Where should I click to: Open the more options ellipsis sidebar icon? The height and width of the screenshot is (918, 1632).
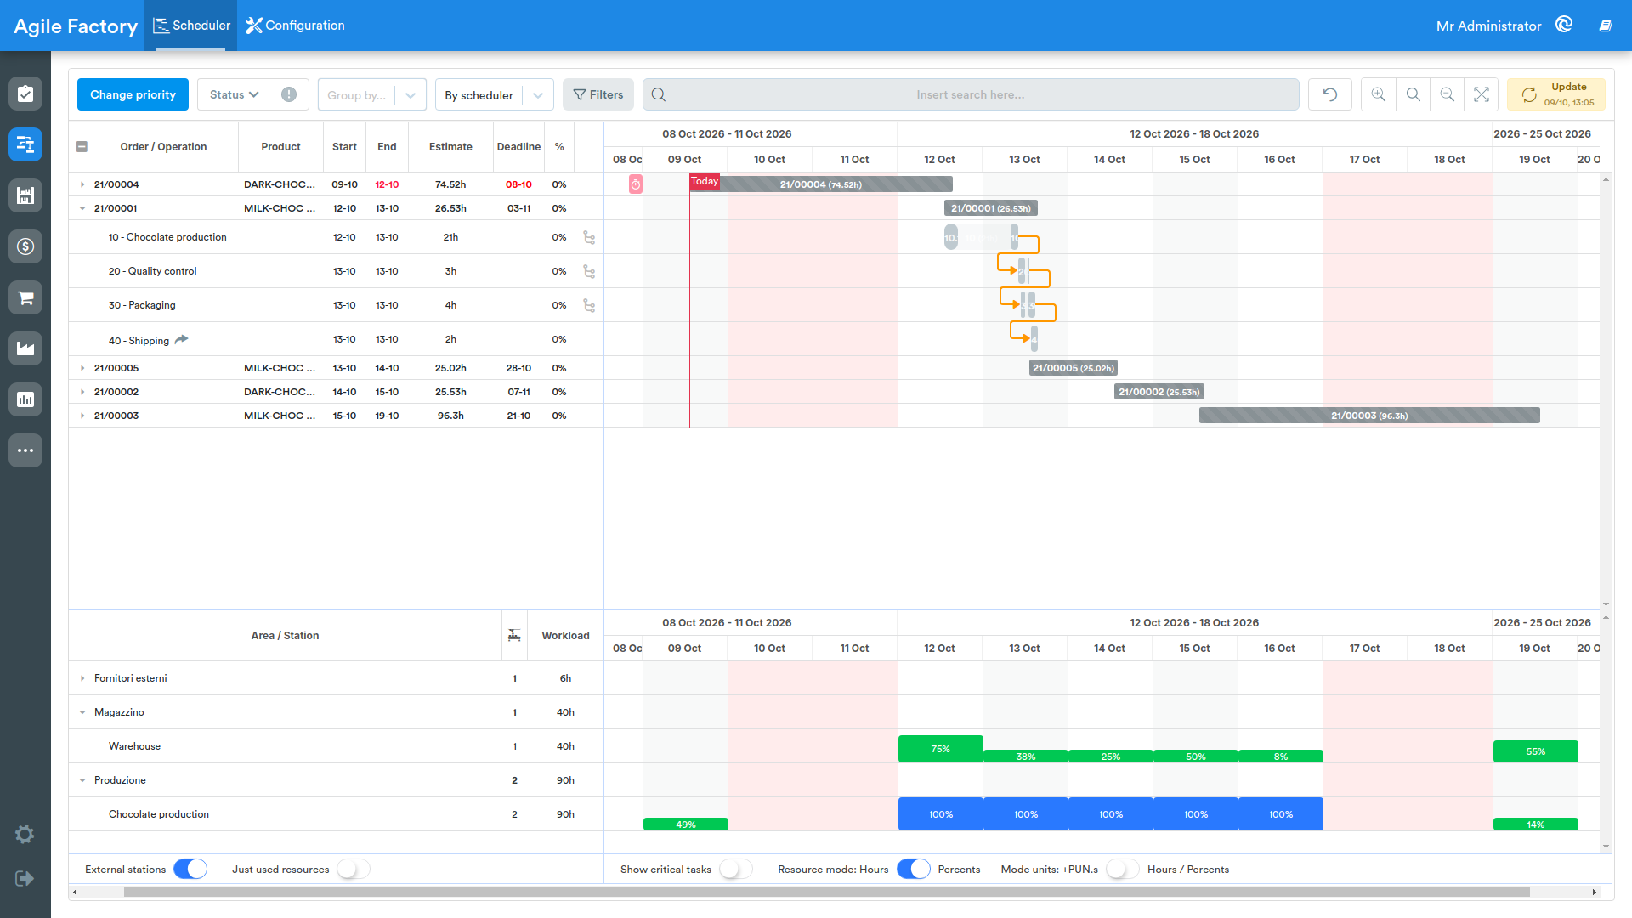click(x=25, y=450)
